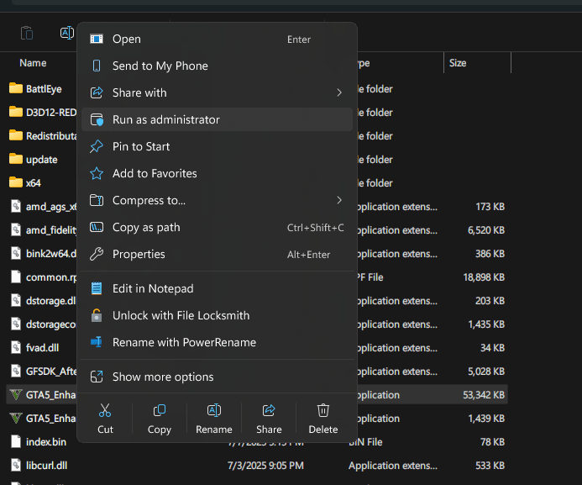Click Unlock with File Locksmith
This screenshot has height=485, width=582.
(x=181, y=315)
